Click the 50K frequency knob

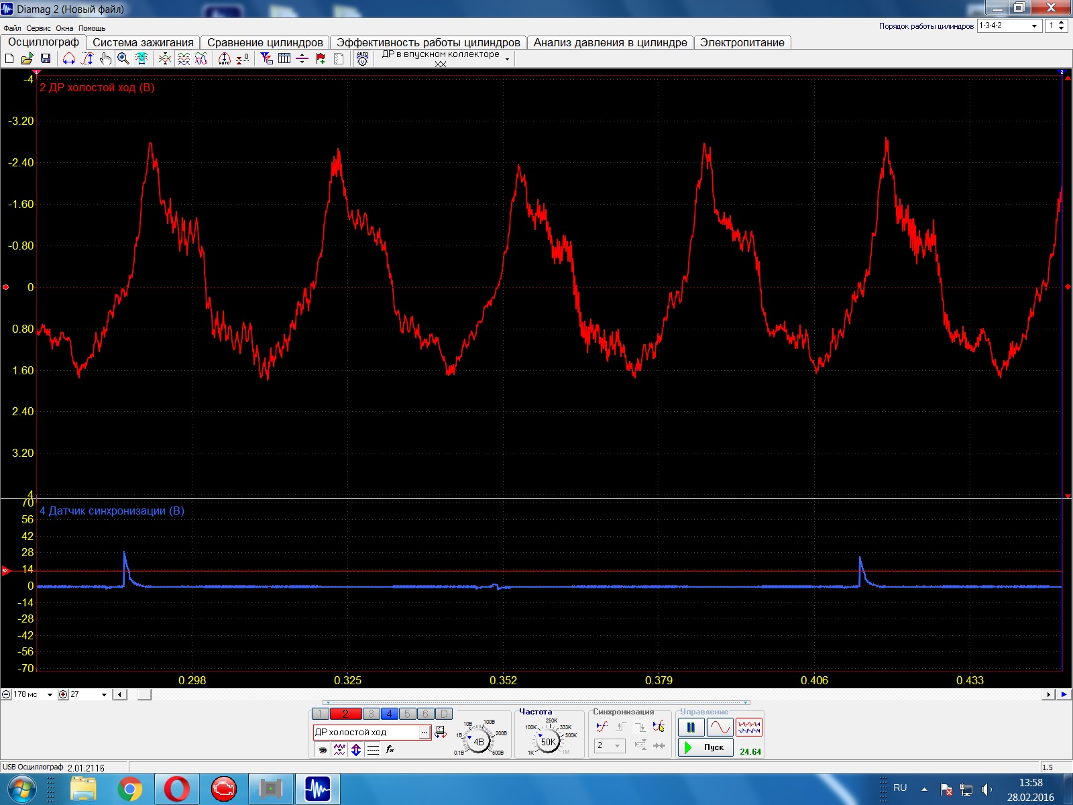coord(548,742)
